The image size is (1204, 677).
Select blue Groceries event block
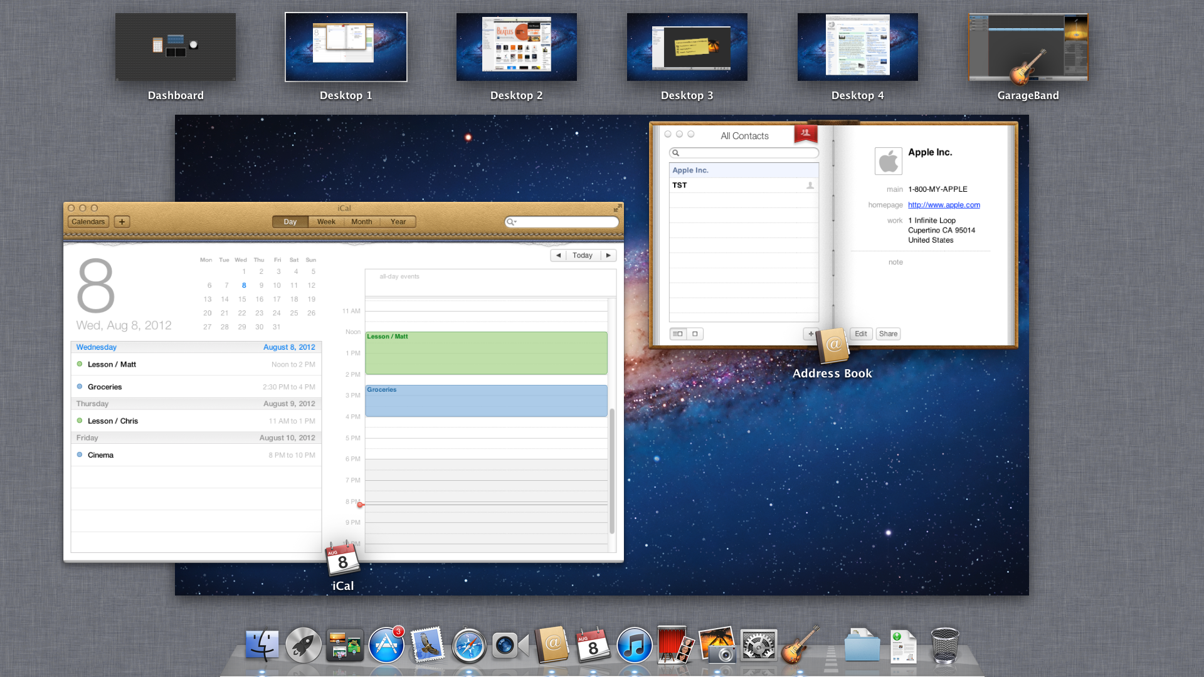coord(486,401)
